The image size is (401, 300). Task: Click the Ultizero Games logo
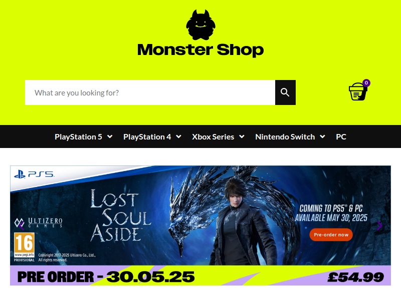pyautogui.click(x=39, y=222)
